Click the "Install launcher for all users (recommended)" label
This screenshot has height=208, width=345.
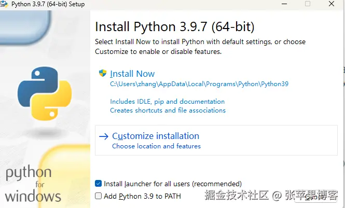173,184
